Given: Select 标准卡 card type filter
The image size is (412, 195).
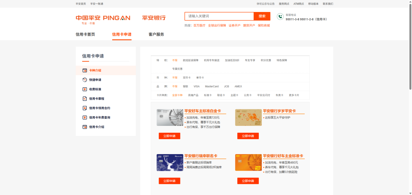Looking at the screenshot, I should [208, 95].
